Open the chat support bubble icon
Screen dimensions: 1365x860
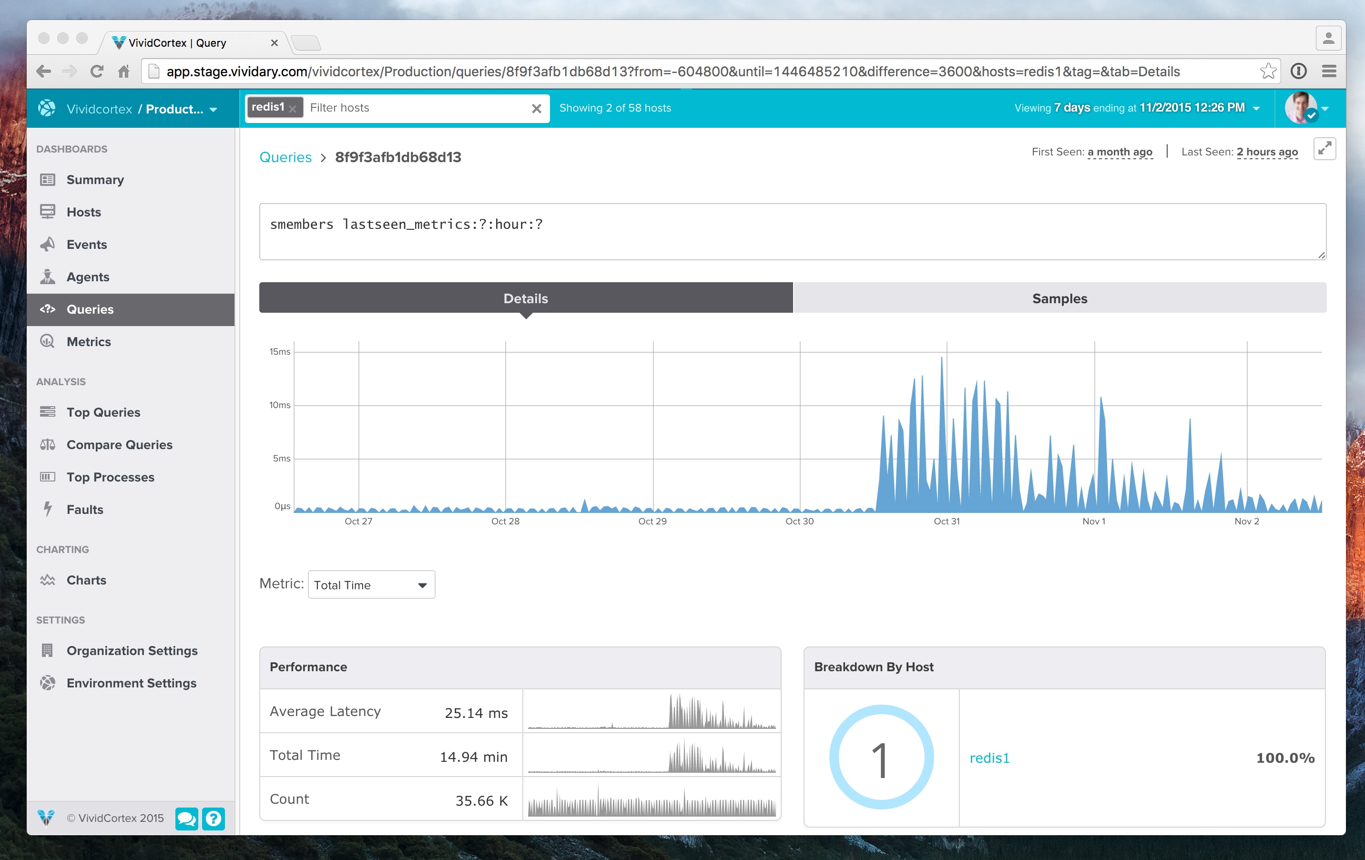(186, 818)
